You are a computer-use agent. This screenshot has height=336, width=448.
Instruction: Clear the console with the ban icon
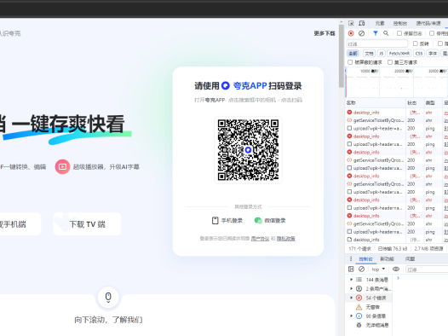point(361,269)
